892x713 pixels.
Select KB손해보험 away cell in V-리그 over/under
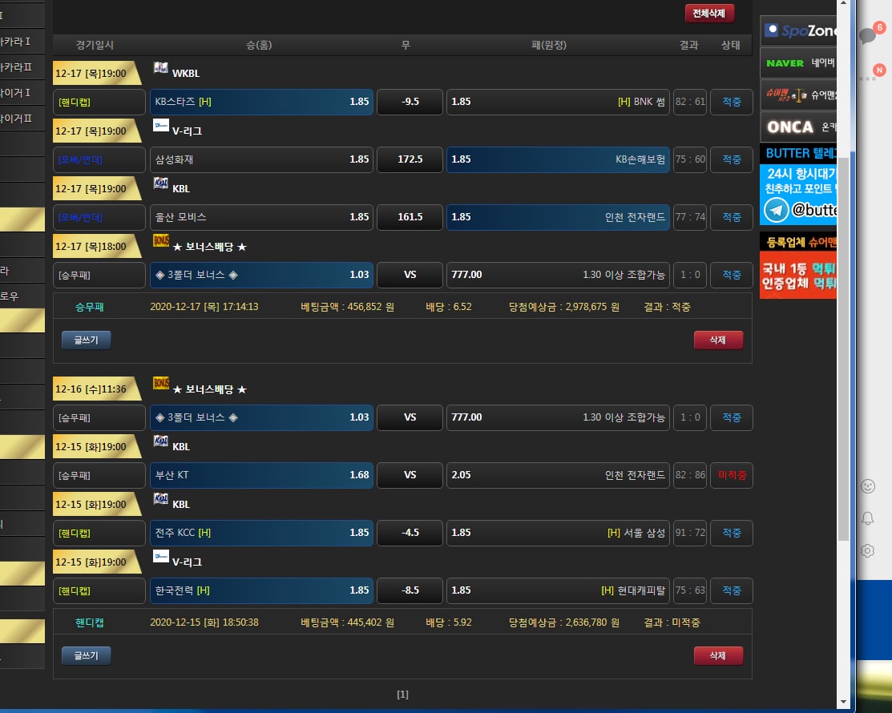(x=557, y=159)
